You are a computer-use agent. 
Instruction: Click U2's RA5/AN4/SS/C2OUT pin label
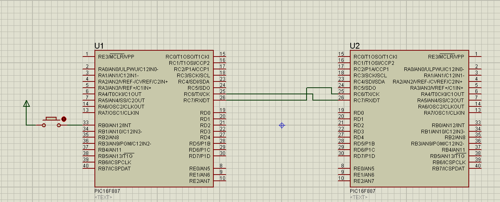pyautogui.click(x=441, y=100)
